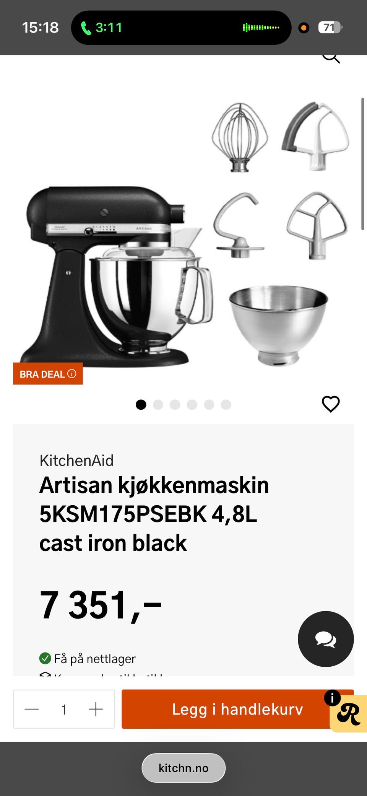Add product to wishlist via heart icon
Screen dimensions: 367x796
331,404
